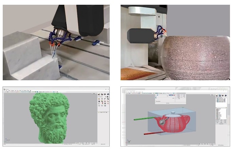Open the File menu in the head-model application

(5, 90)
